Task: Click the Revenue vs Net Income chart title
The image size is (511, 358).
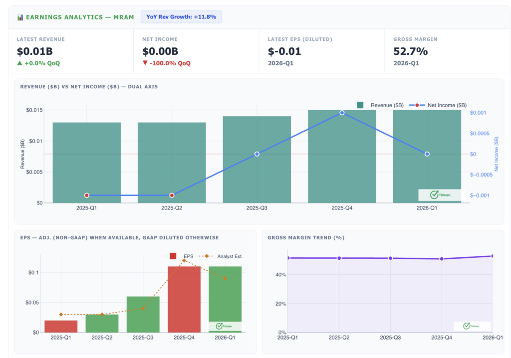Action: [x=89, y=87]
